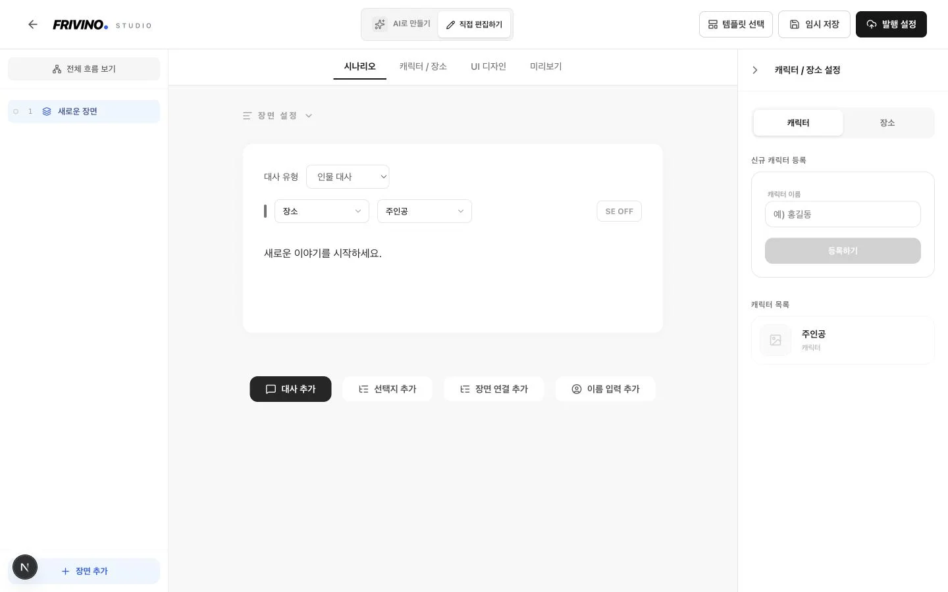Select the 장소 segment in settings panel
Screen dimensions: 948x592
tap(887, 123)
